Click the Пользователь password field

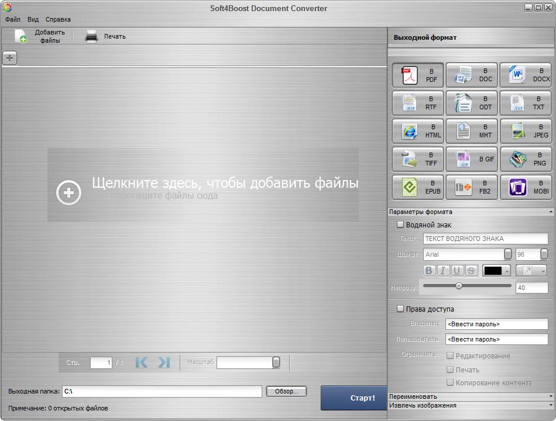(x=497, y=339)
